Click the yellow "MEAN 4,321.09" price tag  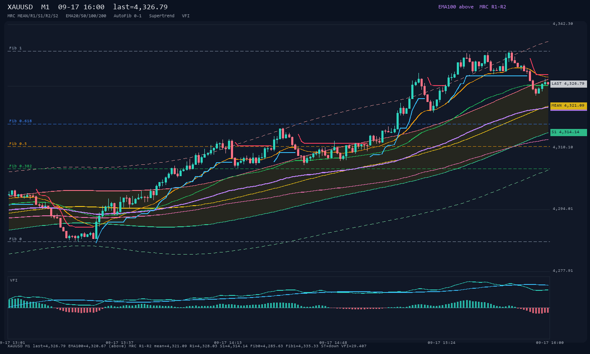pyautogui.click(x=569, y=105)
